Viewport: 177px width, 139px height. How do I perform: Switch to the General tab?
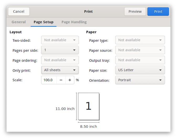pyautogui.click(x=19, y=22)
